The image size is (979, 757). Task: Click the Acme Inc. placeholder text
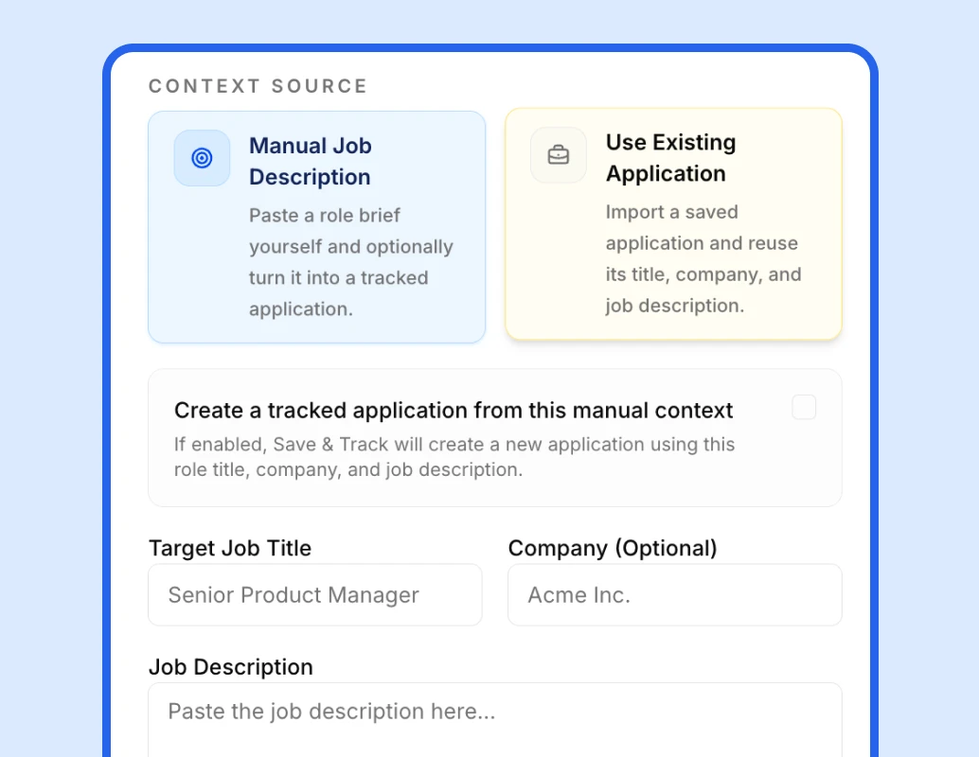tap(578, 595)
